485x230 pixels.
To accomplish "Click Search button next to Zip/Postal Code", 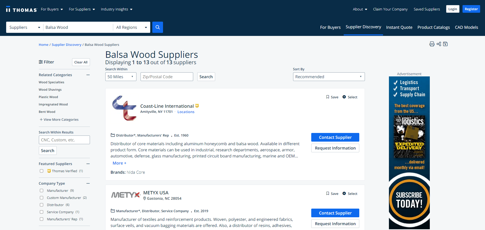I will point(206,77).
